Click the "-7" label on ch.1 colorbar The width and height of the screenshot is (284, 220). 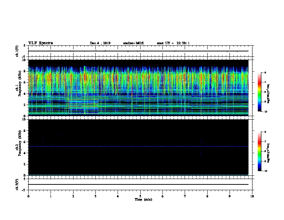[x=265, y=82]
